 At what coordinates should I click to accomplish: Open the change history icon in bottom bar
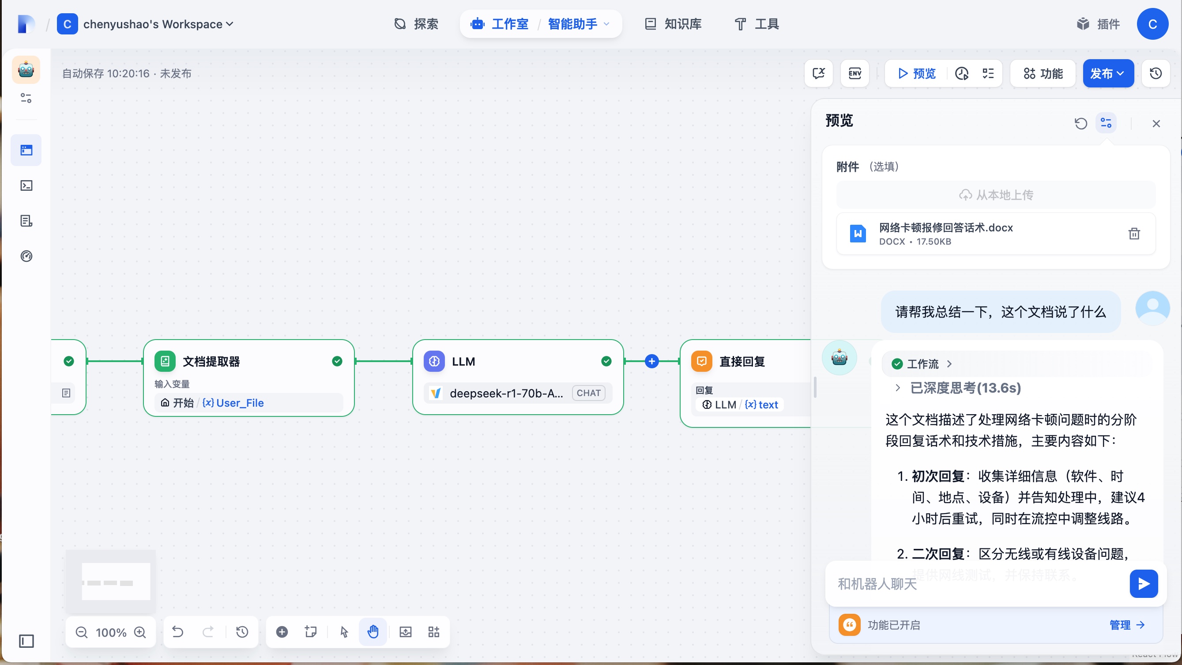[242, 632]
